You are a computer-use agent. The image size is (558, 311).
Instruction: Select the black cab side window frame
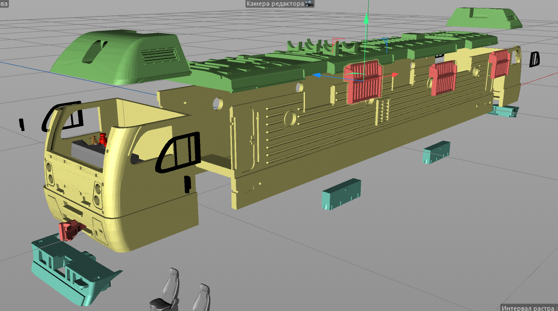178,152
